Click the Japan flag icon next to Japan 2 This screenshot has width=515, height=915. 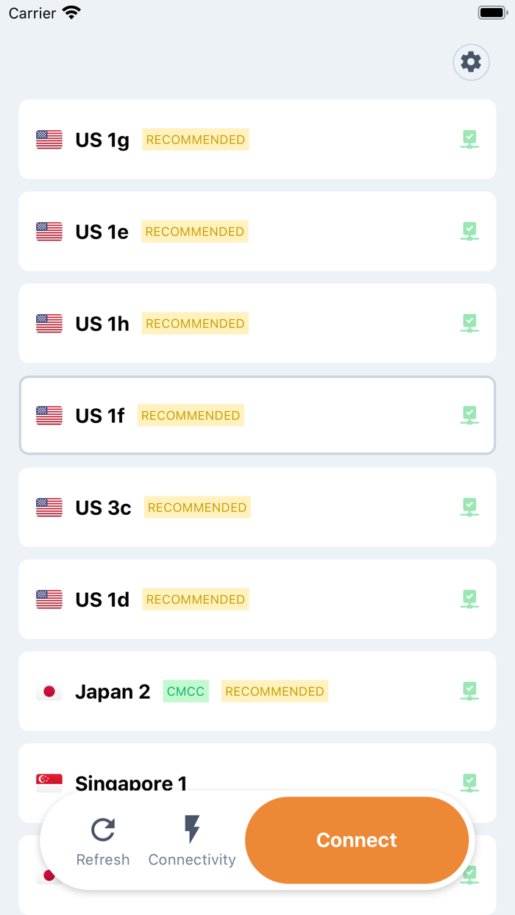pyautogui.click(x=49, y=691)
